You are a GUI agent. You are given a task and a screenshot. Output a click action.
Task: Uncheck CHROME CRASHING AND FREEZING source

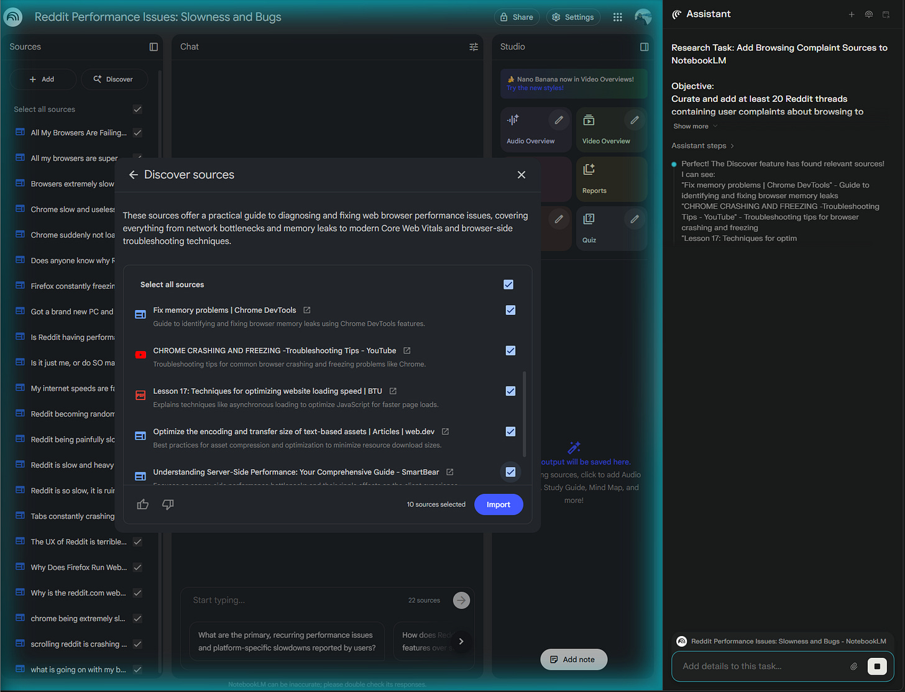coord(510,350)
